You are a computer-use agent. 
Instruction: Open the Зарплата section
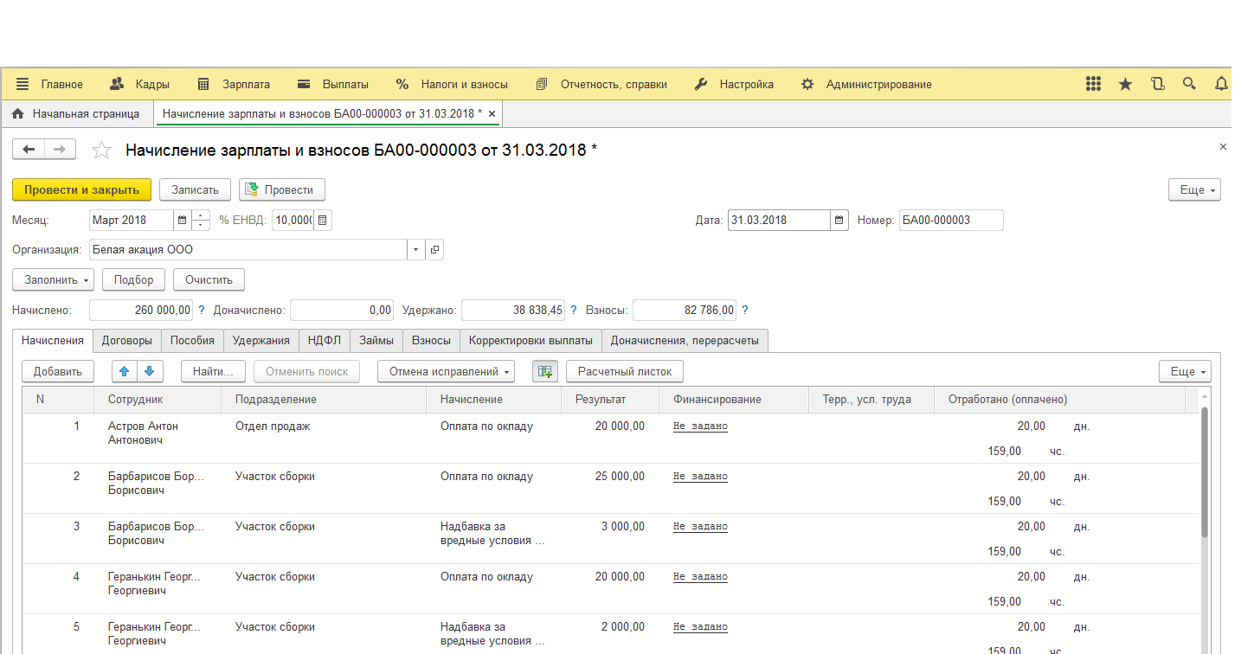point(234,84)
